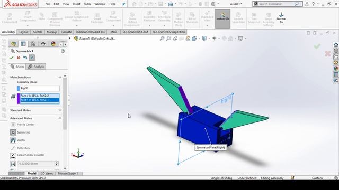
Task: Toggle the keep visible pushpin in PropertyManager
Action: click(x=32, y=58)
